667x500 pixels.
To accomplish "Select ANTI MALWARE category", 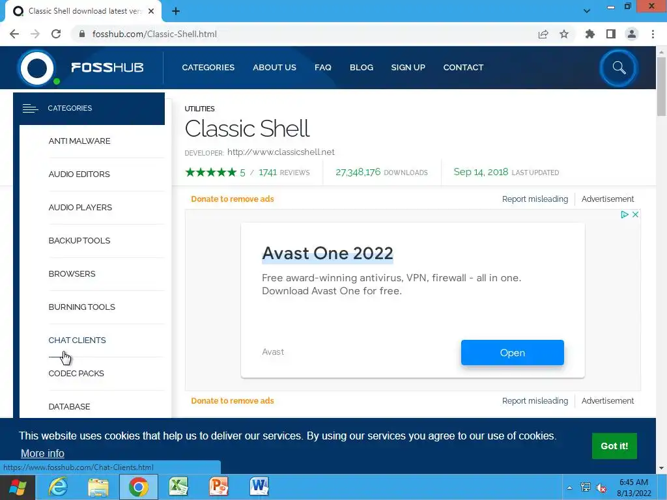I will pyautogui.click(x=79, y=141).
